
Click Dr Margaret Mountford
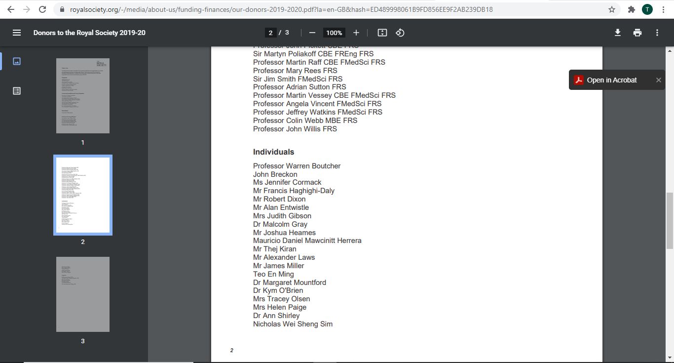click(290, 282)
